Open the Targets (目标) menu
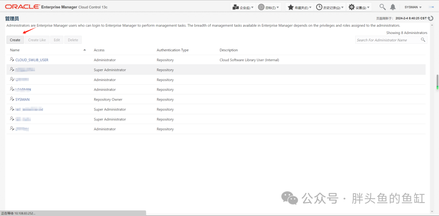This screenshot has height=216, width=439. [x=269, y=7]
